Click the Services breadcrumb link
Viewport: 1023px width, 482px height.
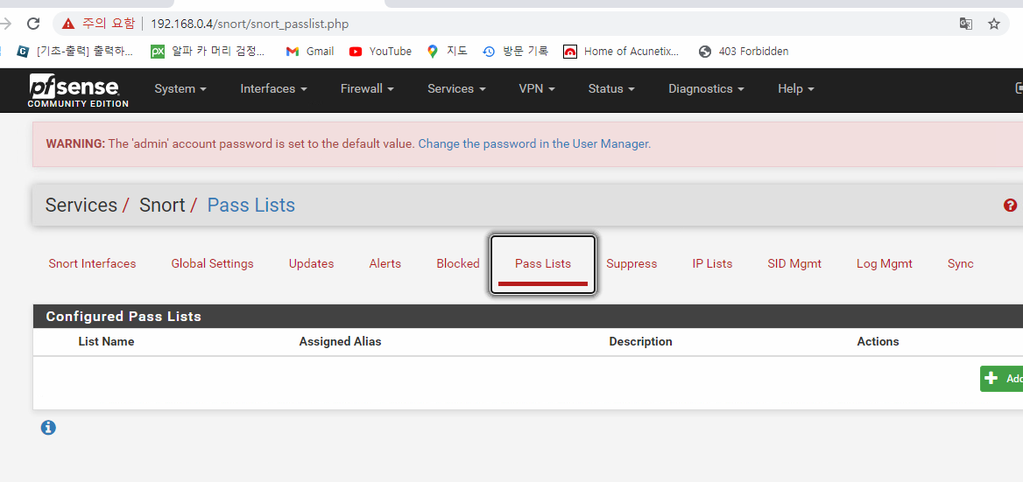click(81, 206)
